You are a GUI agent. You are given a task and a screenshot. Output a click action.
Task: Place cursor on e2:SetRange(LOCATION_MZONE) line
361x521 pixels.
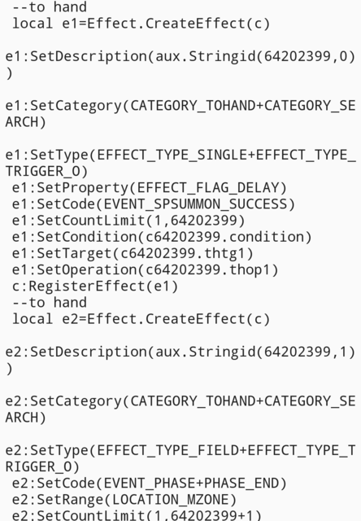click(124, 499)
